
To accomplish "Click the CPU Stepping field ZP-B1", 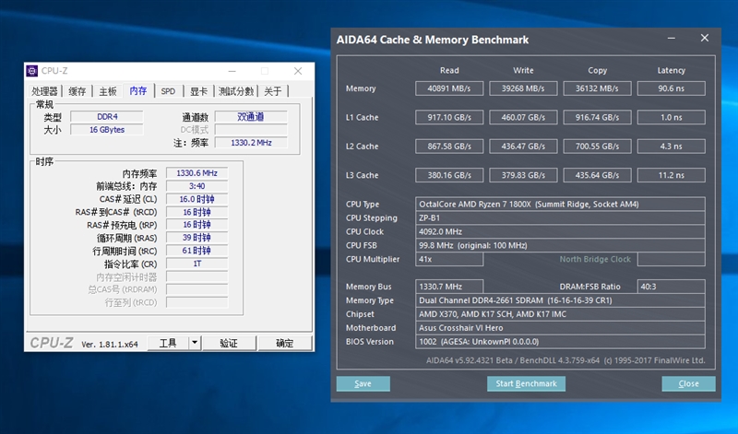I will [x=560, y=217].
